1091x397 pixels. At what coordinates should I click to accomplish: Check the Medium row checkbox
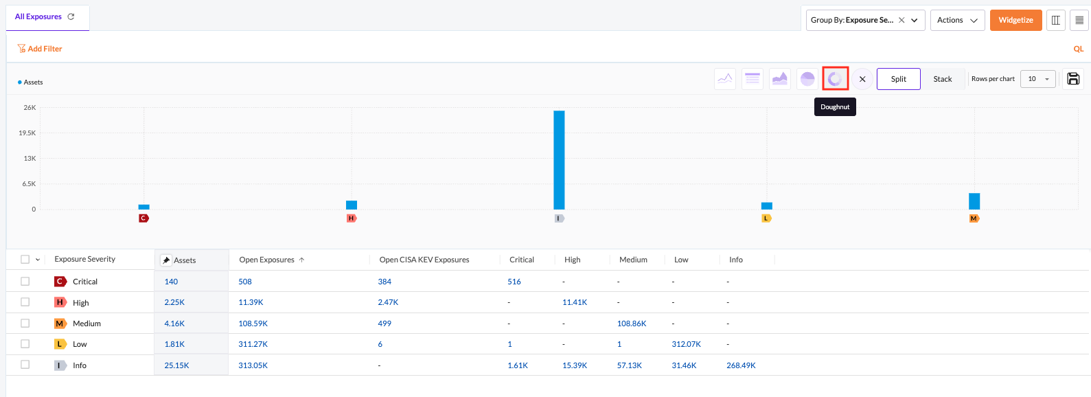click(x=25, y=323)
